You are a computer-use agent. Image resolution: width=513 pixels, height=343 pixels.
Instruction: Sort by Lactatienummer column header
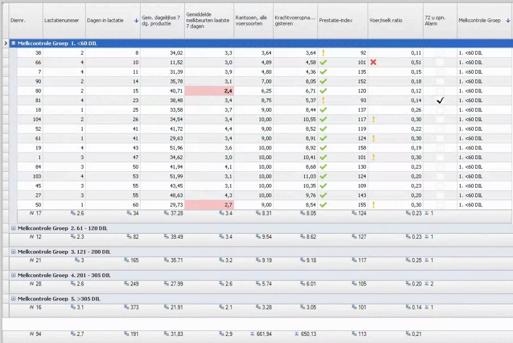click(x=64, y=20)
